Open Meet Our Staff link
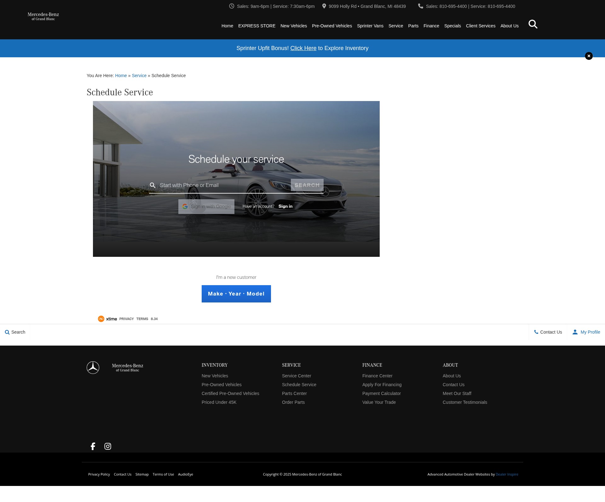Image resolution: width=605 pixels, height=502 pixels. (x=457, y=393)
